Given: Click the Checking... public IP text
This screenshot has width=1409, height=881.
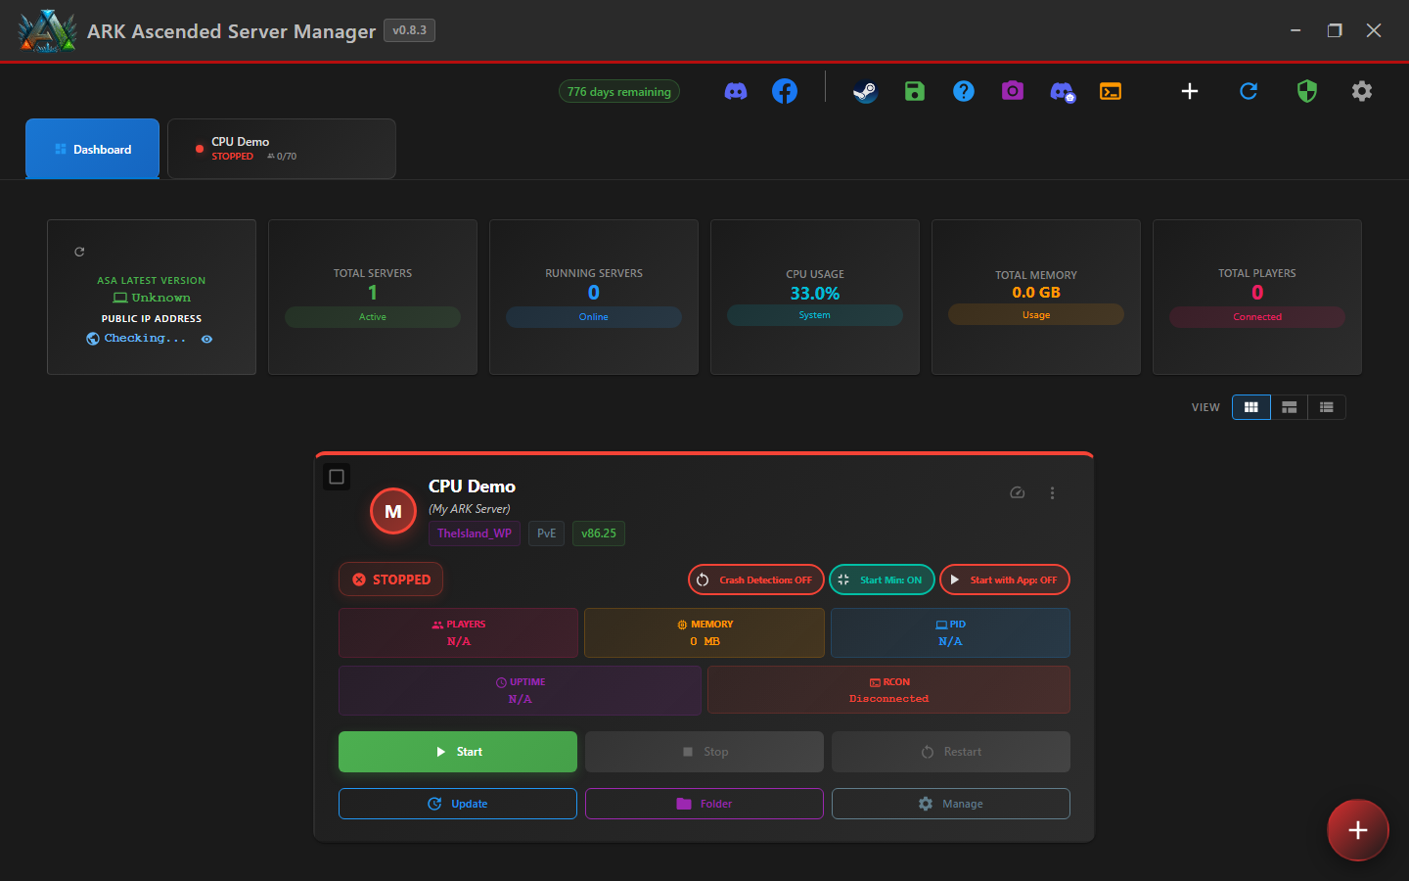Looking at the screenshot, I should (145, 339).
